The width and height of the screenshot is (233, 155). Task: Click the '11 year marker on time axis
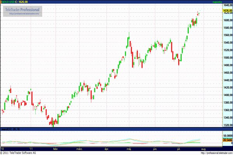pos(30,148)
